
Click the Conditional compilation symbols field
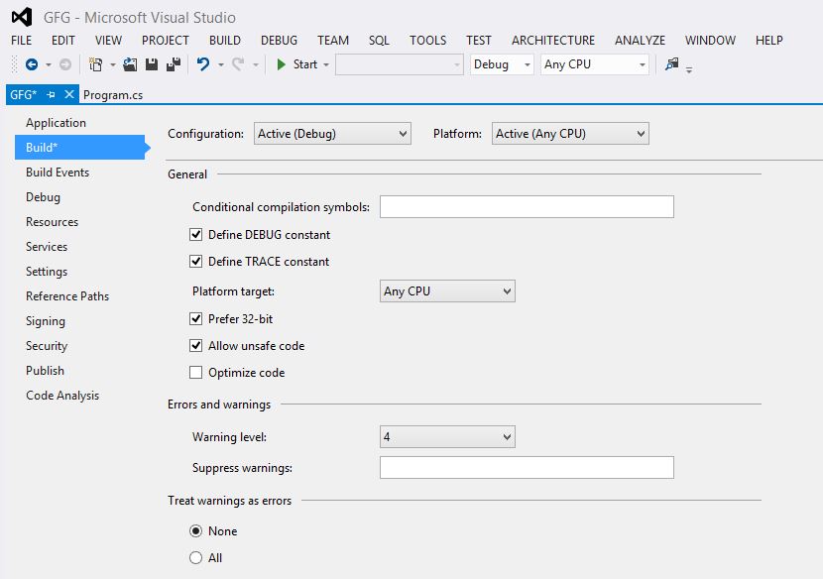click(x=527, y=207)
